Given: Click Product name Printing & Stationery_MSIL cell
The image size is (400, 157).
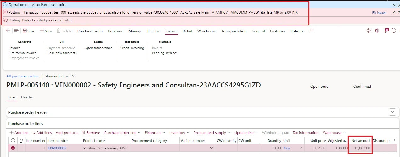Looking at the screenshot, I should click(x=106, y=148).
